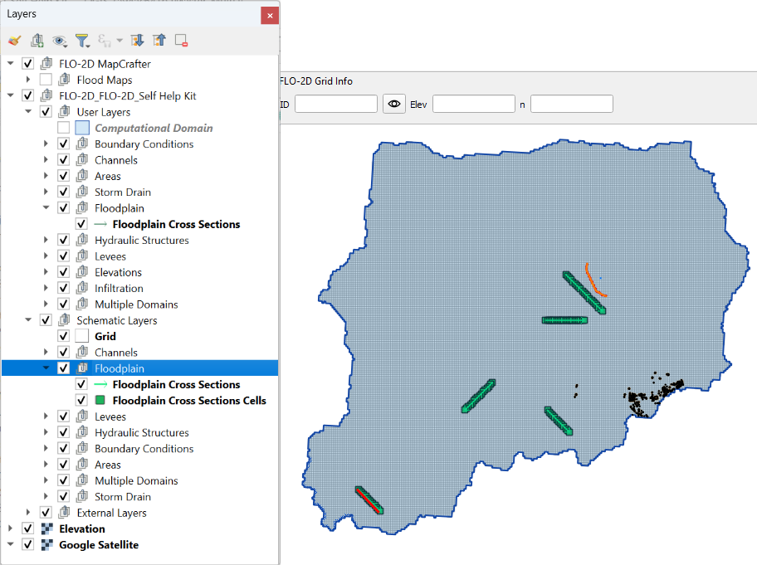Select the Floodplain Cross Sections Cells layer

coord(189,401)
